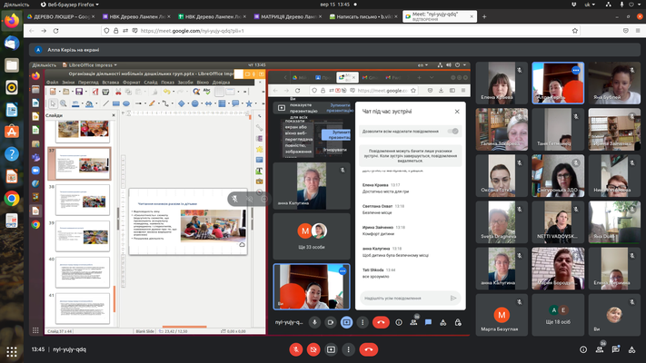Open Activities icon at bottom right
Image resolution: width=646 pixels, height=363 pixels.
[632, 349]
